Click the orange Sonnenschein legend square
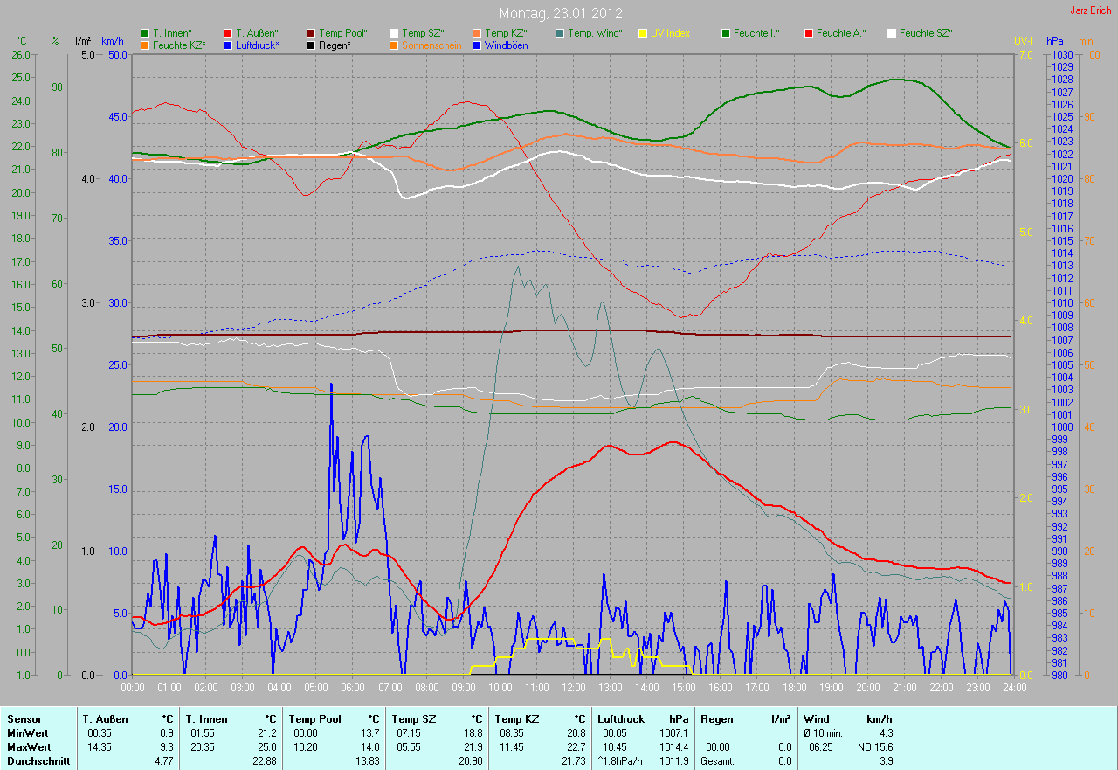Image resolution: width=1118 pixels, height=770 pixels. tap(394, 45)
